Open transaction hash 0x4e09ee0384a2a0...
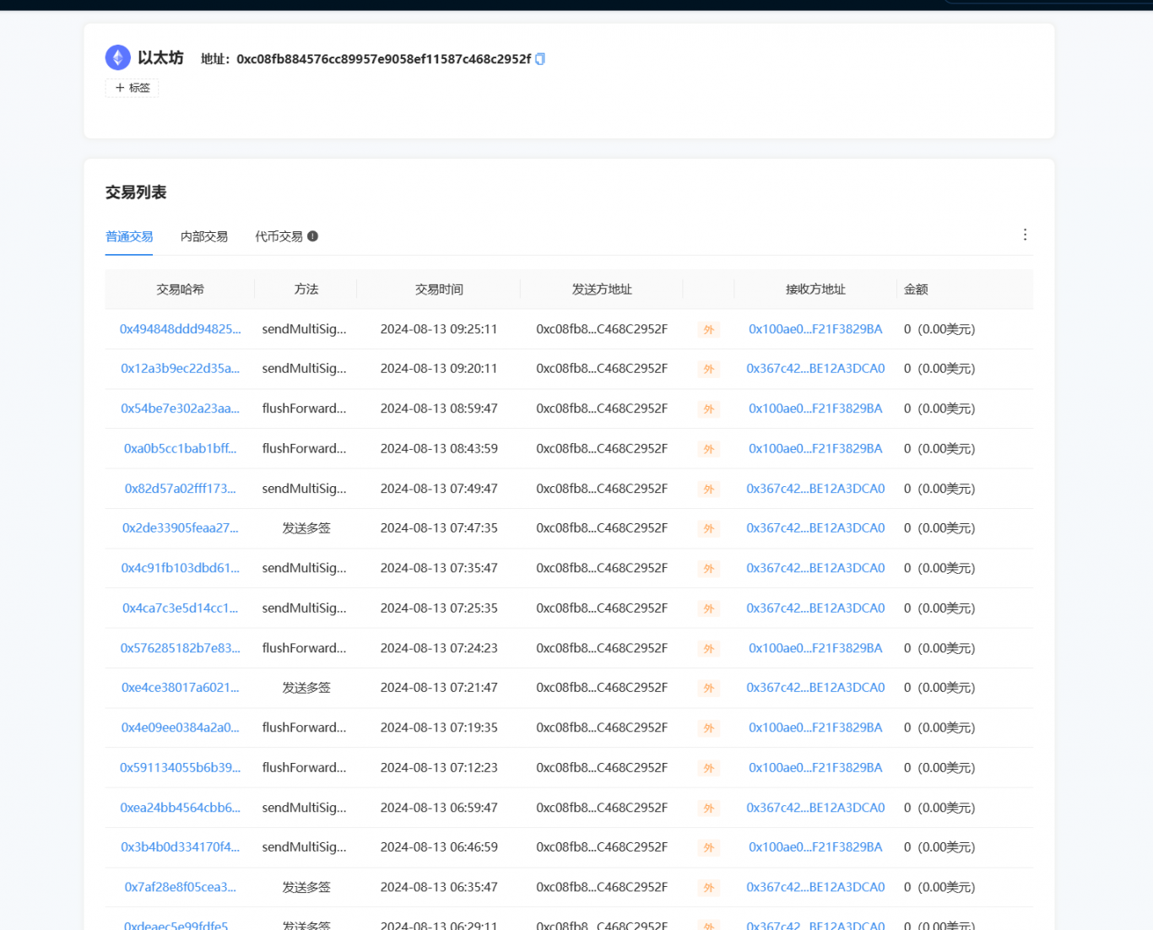Viewport: 1153px width, 930px height. [x=180, y=727]
